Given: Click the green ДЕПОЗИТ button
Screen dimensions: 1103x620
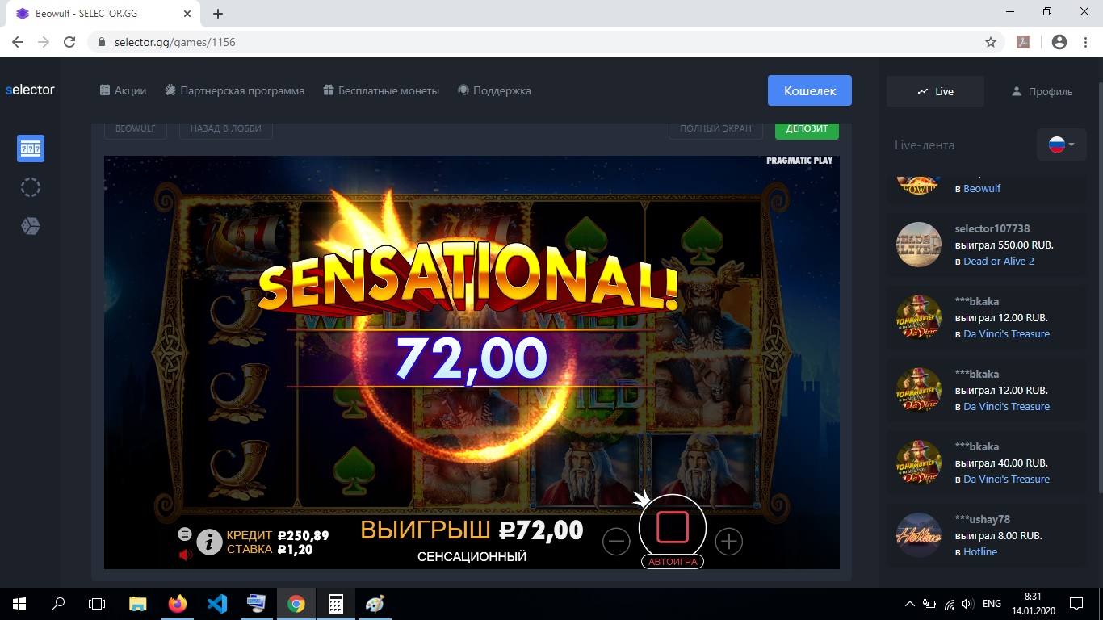Looking at the screenshot, I should point(807,129).
